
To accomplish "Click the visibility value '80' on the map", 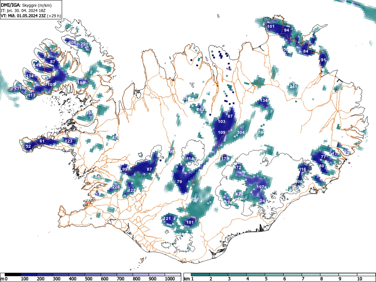I will [321, 166].
